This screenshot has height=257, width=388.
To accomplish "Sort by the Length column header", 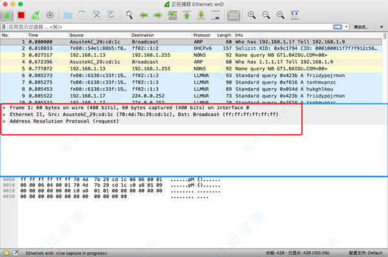I will (224, 35).
